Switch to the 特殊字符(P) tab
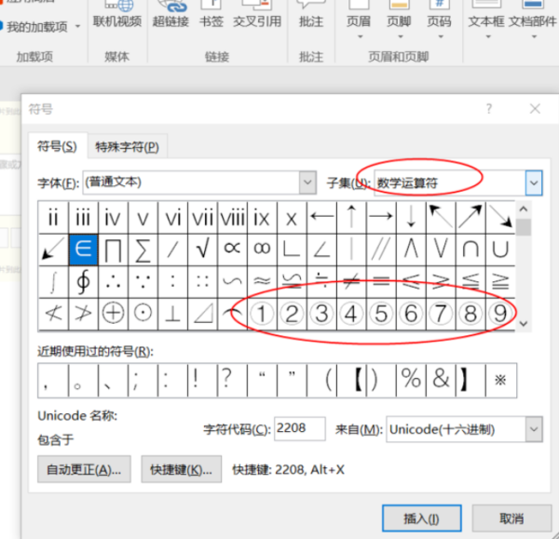The height and width of the screenshot is (539, 559). [x=128, y=146]
